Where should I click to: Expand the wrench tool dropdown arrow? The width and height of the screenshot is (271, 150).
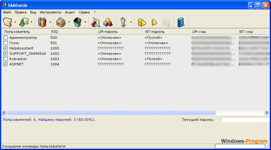131,22
